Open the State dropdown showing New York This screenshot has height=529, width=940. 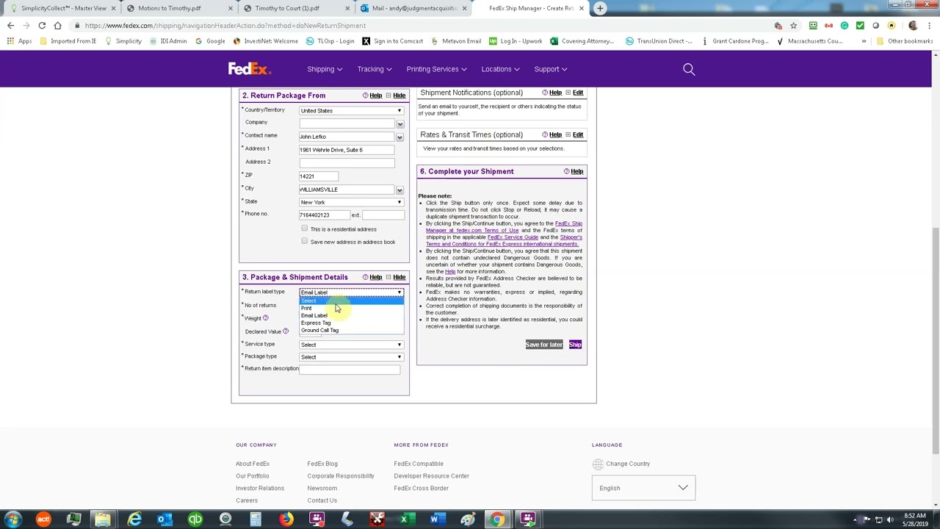351,202
